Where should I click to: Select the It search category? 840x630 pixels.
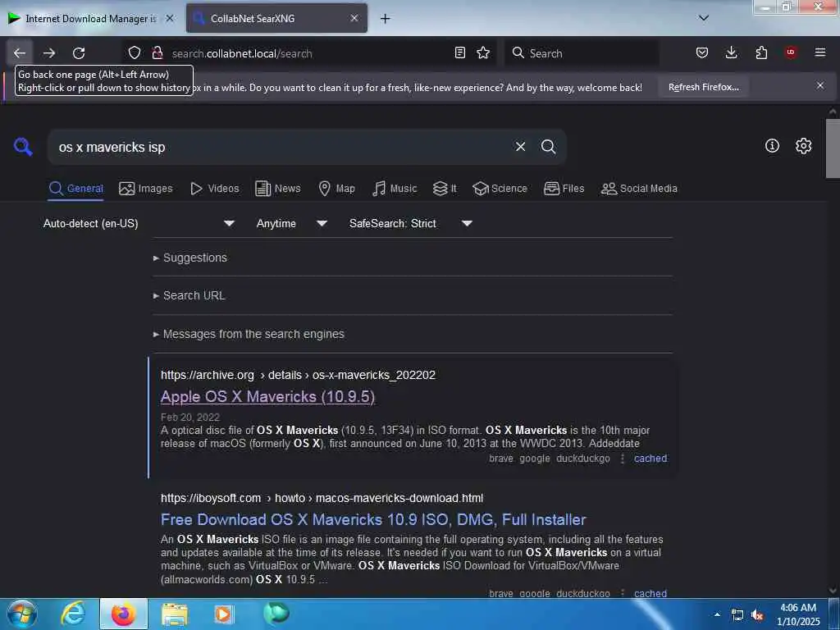tap(445, 189)
